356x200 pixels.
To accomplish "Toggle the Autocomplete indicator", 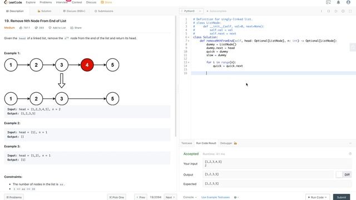I will (216, 11).
